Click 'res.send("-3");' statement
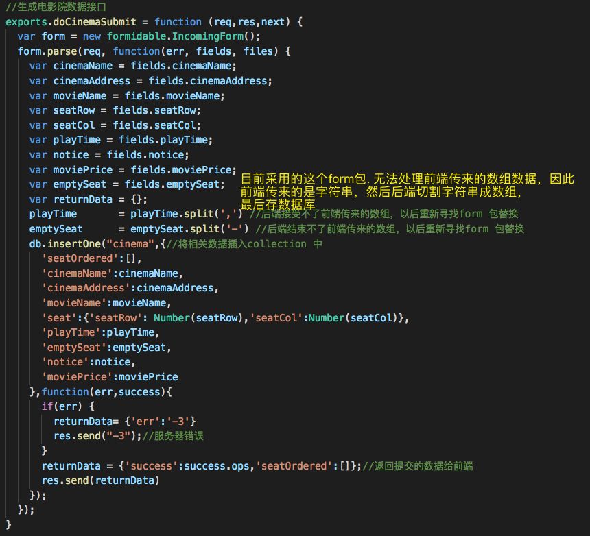Viewport: 590px width, 536px height. (x=97, y=436)
